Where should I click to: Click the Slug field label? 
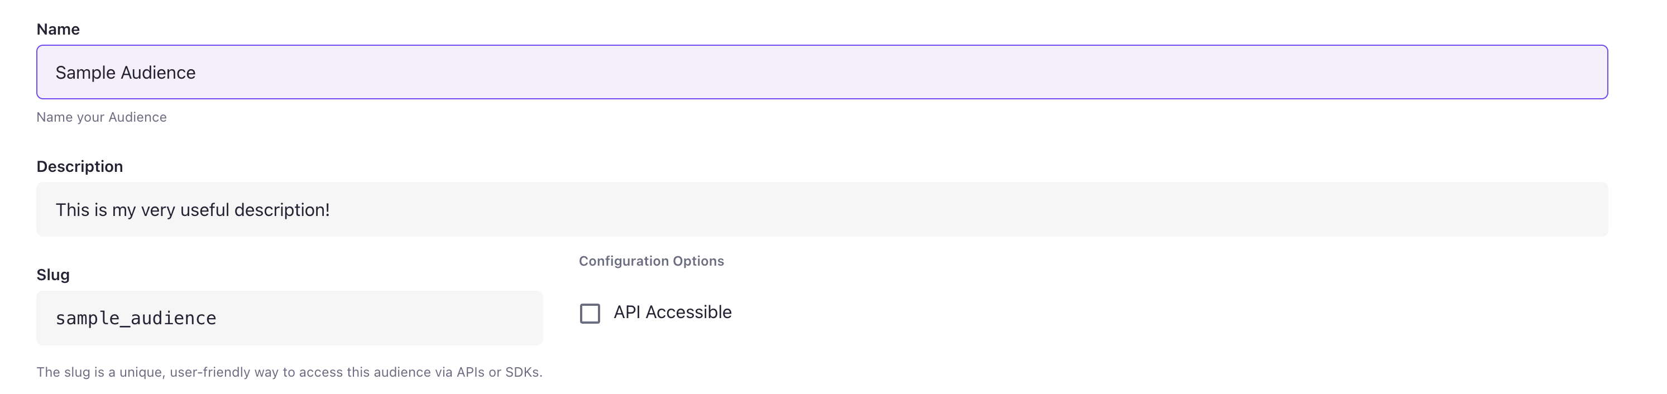point(53,275)
